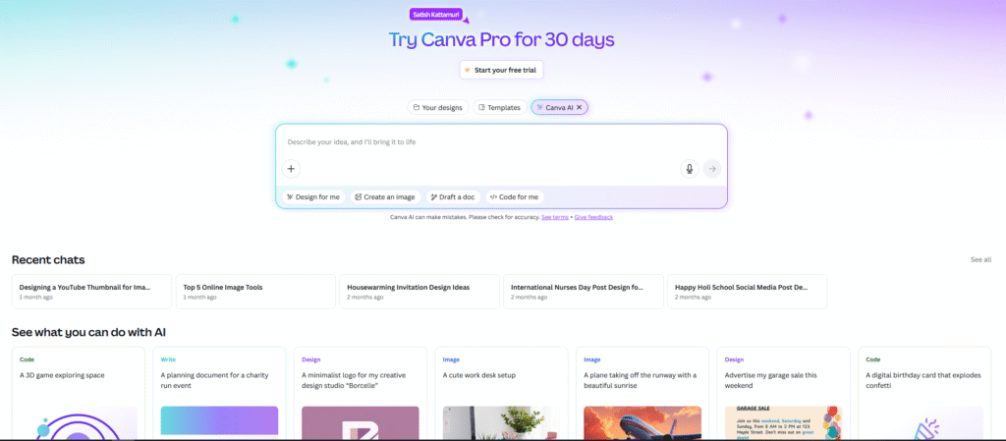Open the Top 5 Online Image Tools chat
The image size is (1006, 441).
[x=256, y=292]
